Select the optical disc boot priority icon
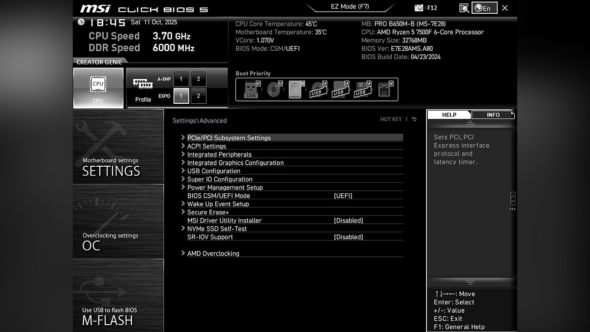The height and width of the screenshot is (332, 590). tap(273, 90)
